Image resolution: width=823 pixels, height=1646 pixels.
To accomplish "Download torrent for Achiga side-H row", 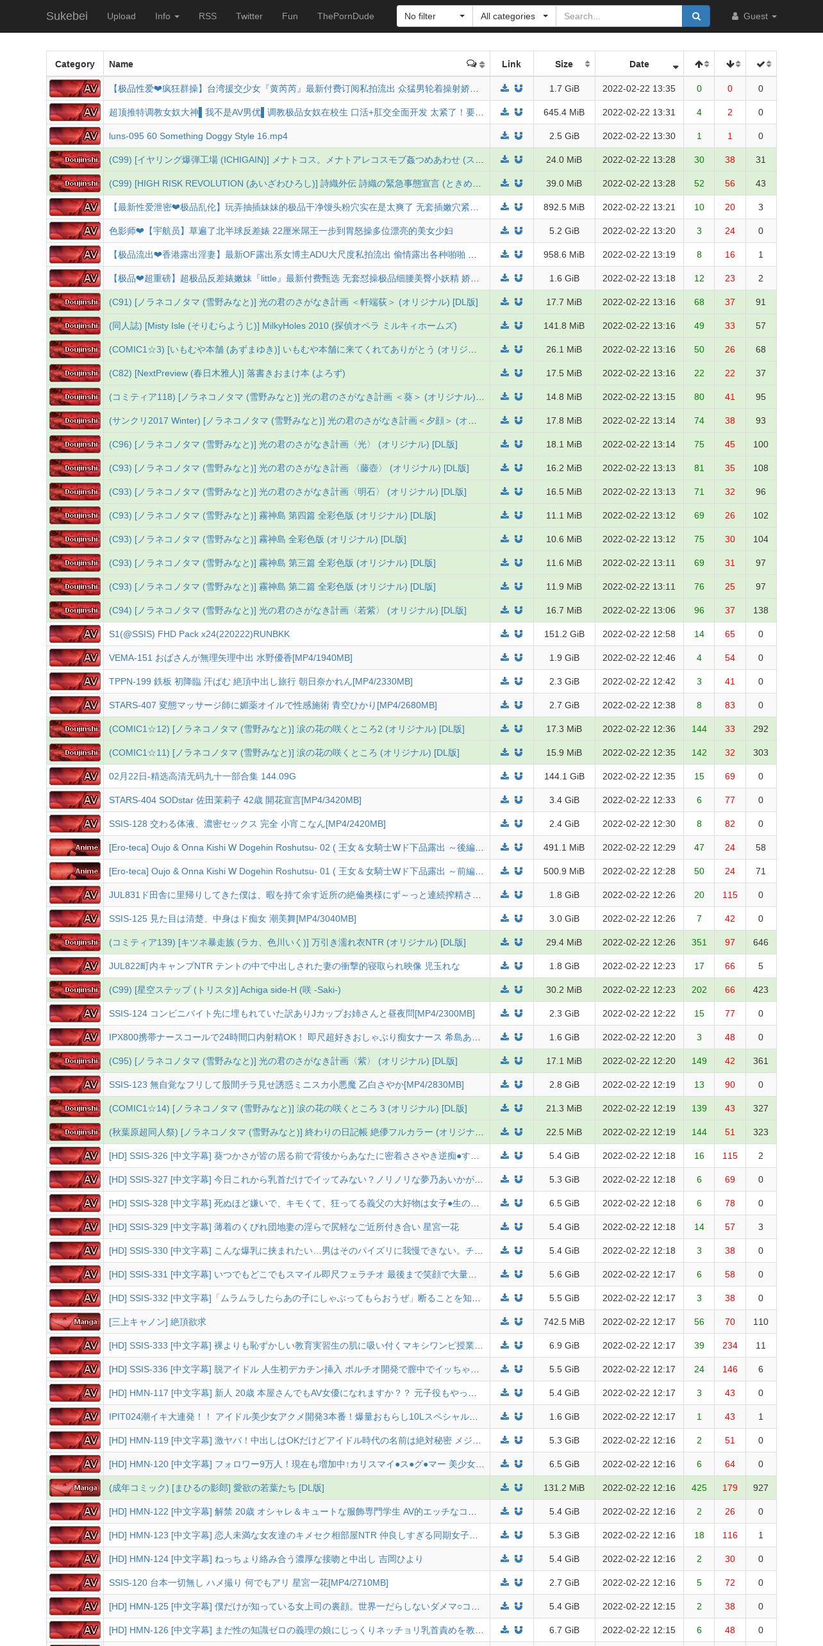I will pyautogui.click(x=504, y=990).
